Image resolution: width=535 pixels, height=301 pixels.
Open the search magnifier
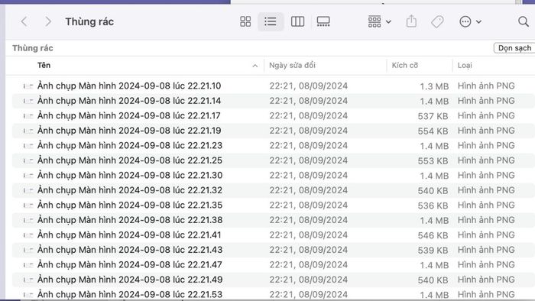coord(523,22)
